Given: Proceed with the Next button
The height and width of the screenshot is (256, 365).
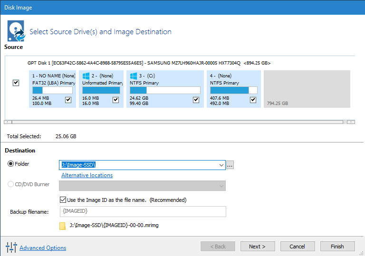Looking at the screenshot, I should (x=258, y=247).
